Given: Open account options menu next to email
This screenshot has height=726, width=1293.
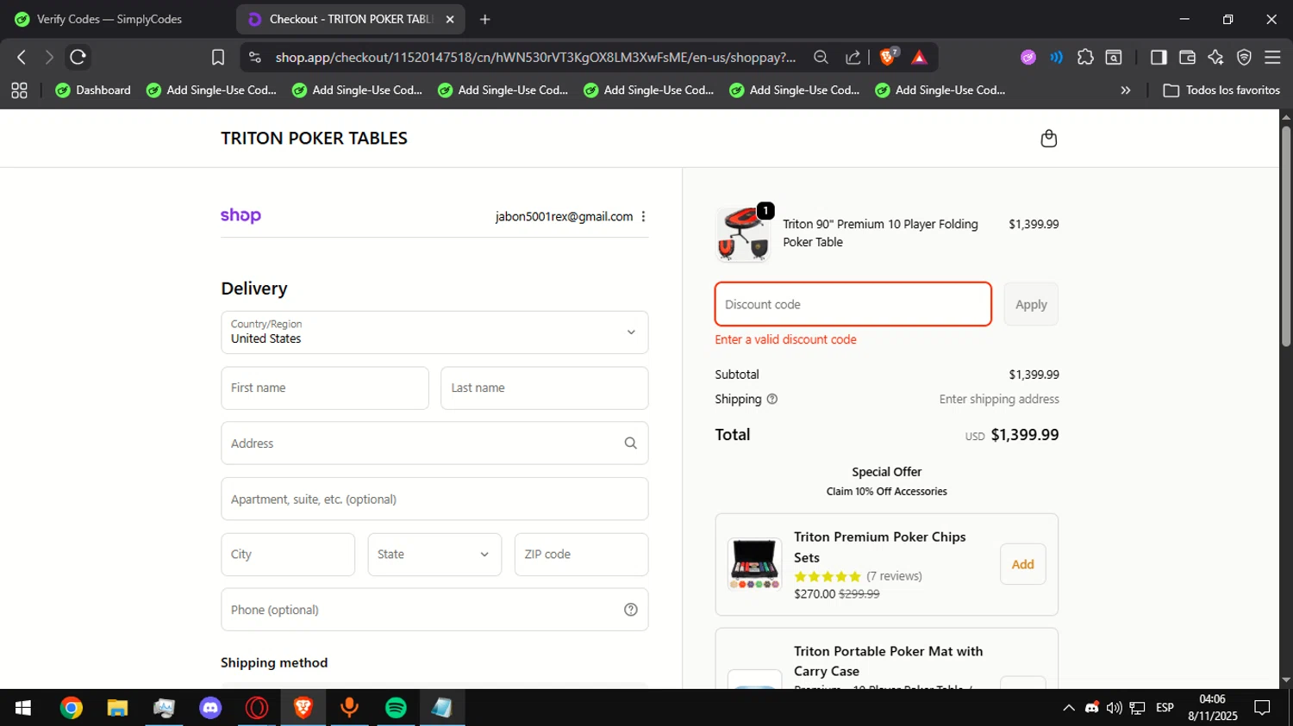Looking at the screenshot, I should (643, 217).
